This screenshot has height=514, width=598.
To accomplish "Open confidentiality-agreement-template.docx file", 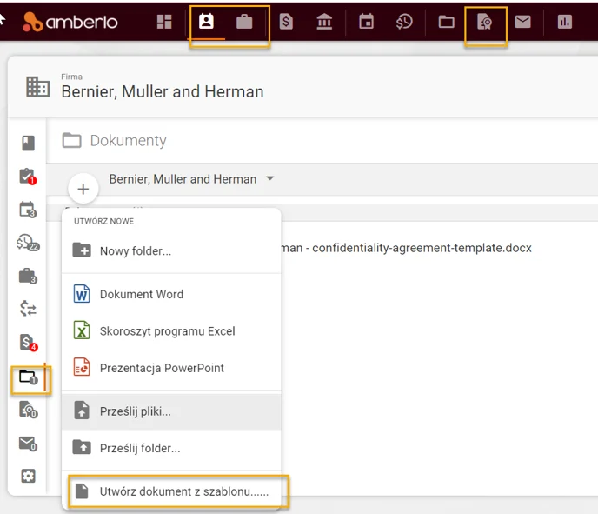I will click(407, 248).
